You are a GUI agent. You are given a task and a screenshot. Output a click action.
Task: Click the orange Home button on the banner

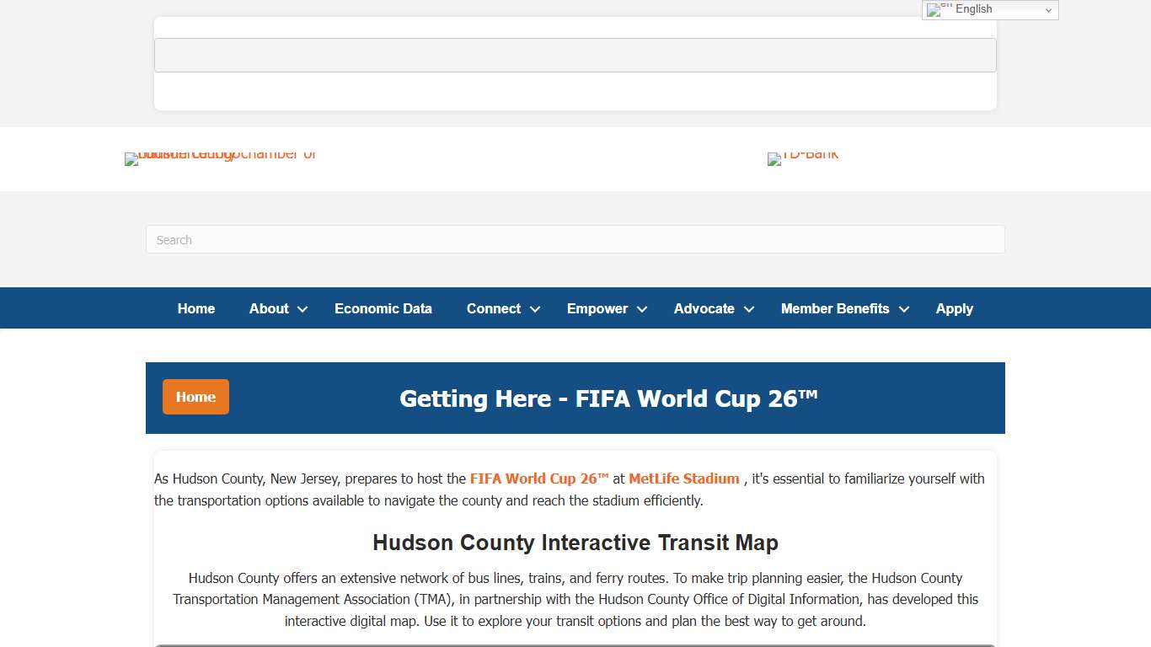[195, 397]
